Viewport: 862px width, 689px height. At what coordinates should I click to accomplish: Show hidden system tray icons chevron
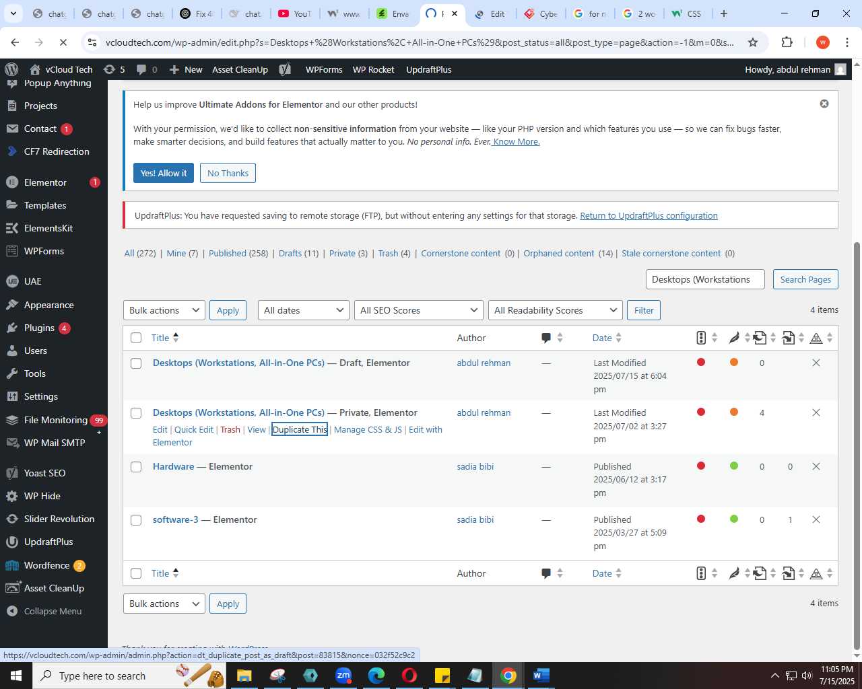tap(774, 676)
